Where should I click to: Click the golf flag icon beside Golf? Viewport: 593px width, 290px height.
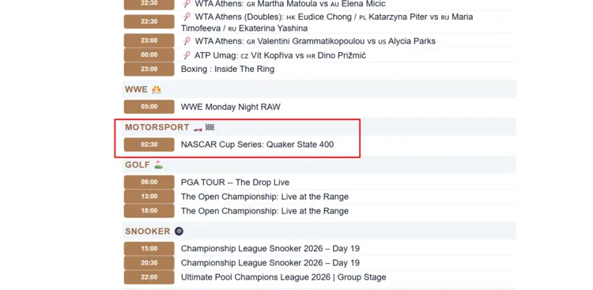[x=158, y=165]
